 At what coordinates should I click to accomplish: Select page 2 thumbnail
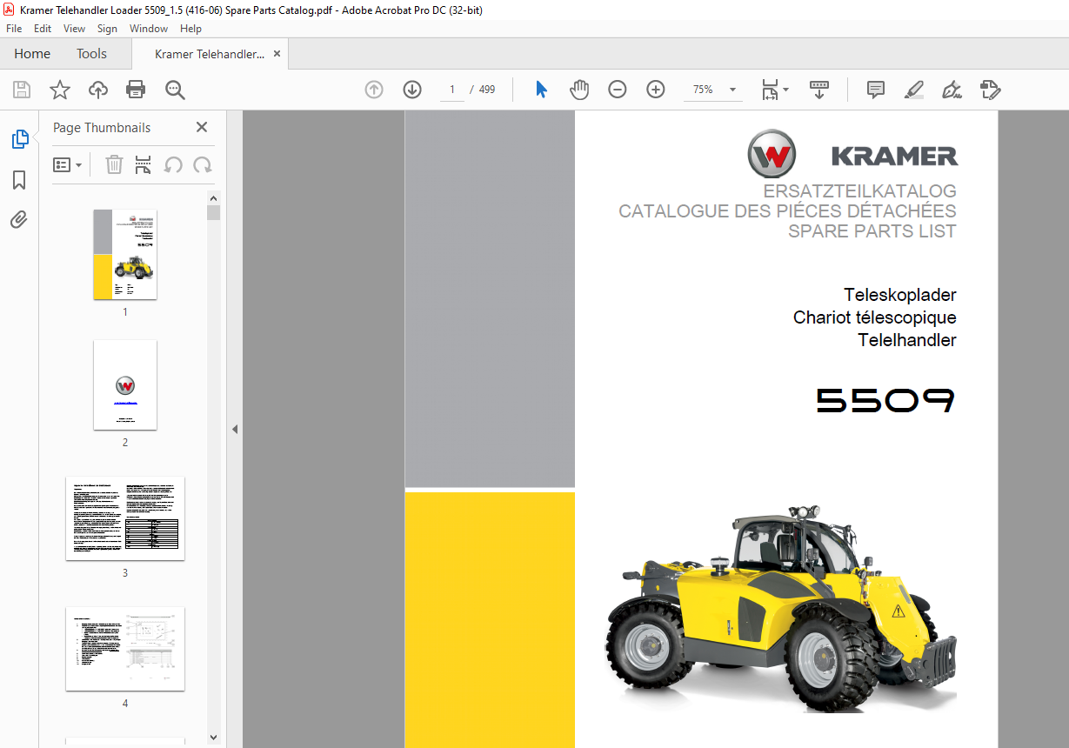(x=125, y=384)
